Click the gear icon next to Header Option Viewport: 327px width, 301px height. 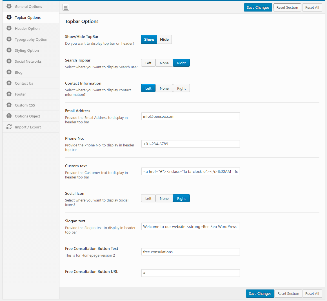click(x=9, y=28)
